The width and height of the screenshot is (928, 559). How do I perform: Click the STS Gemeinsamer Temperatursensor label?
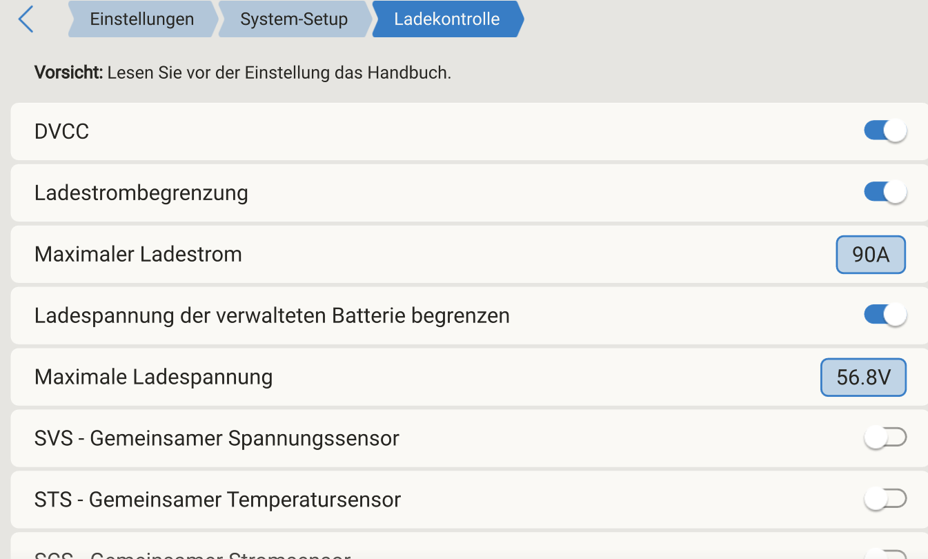click(217, 500)
